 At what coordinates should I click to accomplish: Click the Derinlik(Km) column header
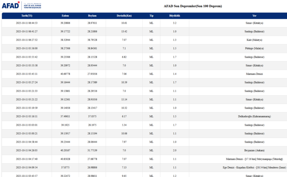click(x=124, y=16)
